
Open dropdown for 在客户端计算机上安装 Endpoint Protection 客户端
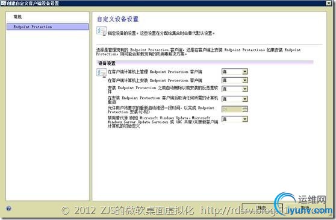point(245,80)
